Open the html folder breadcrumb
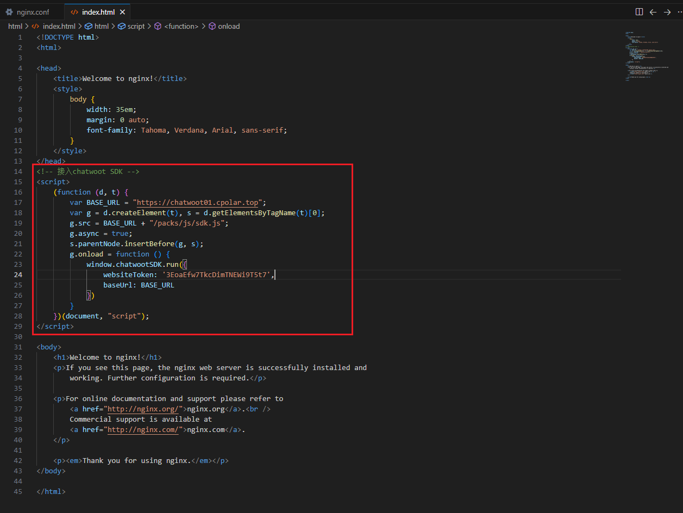Image resolution: width=683 pixels, height=513 pixels. pyautogui.click(x=15, y=26)
